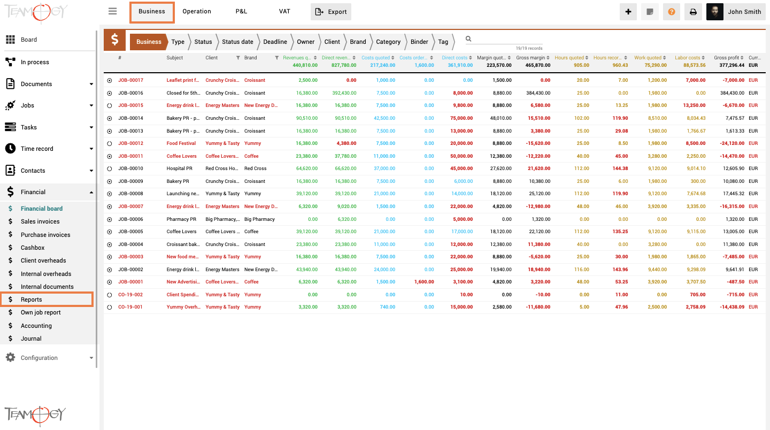The image size is (770, 430).
Task: Click the Tasks list icon
Action: pyautogui.click(x=10, y=127)
